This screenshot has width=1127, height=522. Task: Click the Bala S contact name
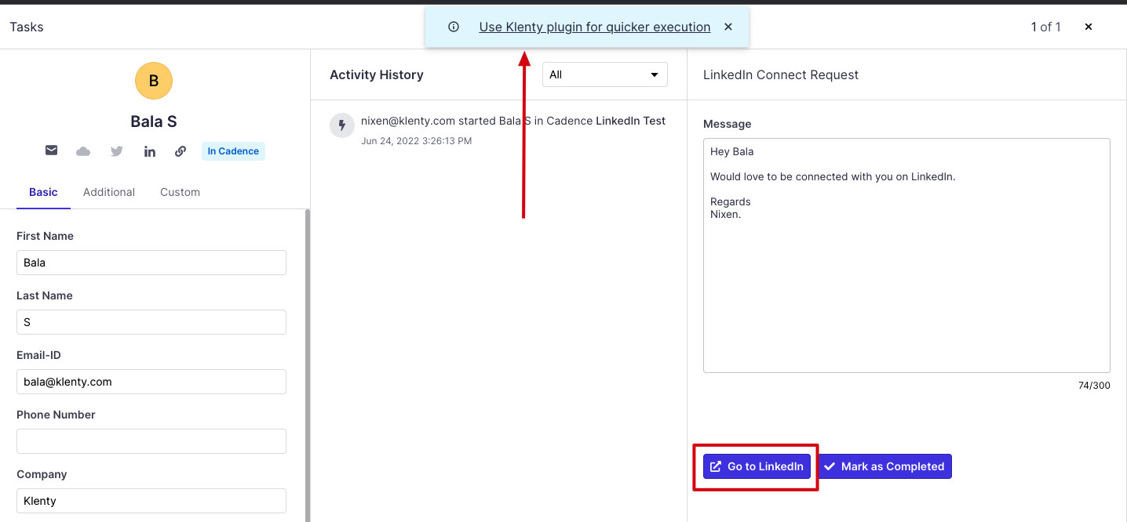(x=154, y=121)
